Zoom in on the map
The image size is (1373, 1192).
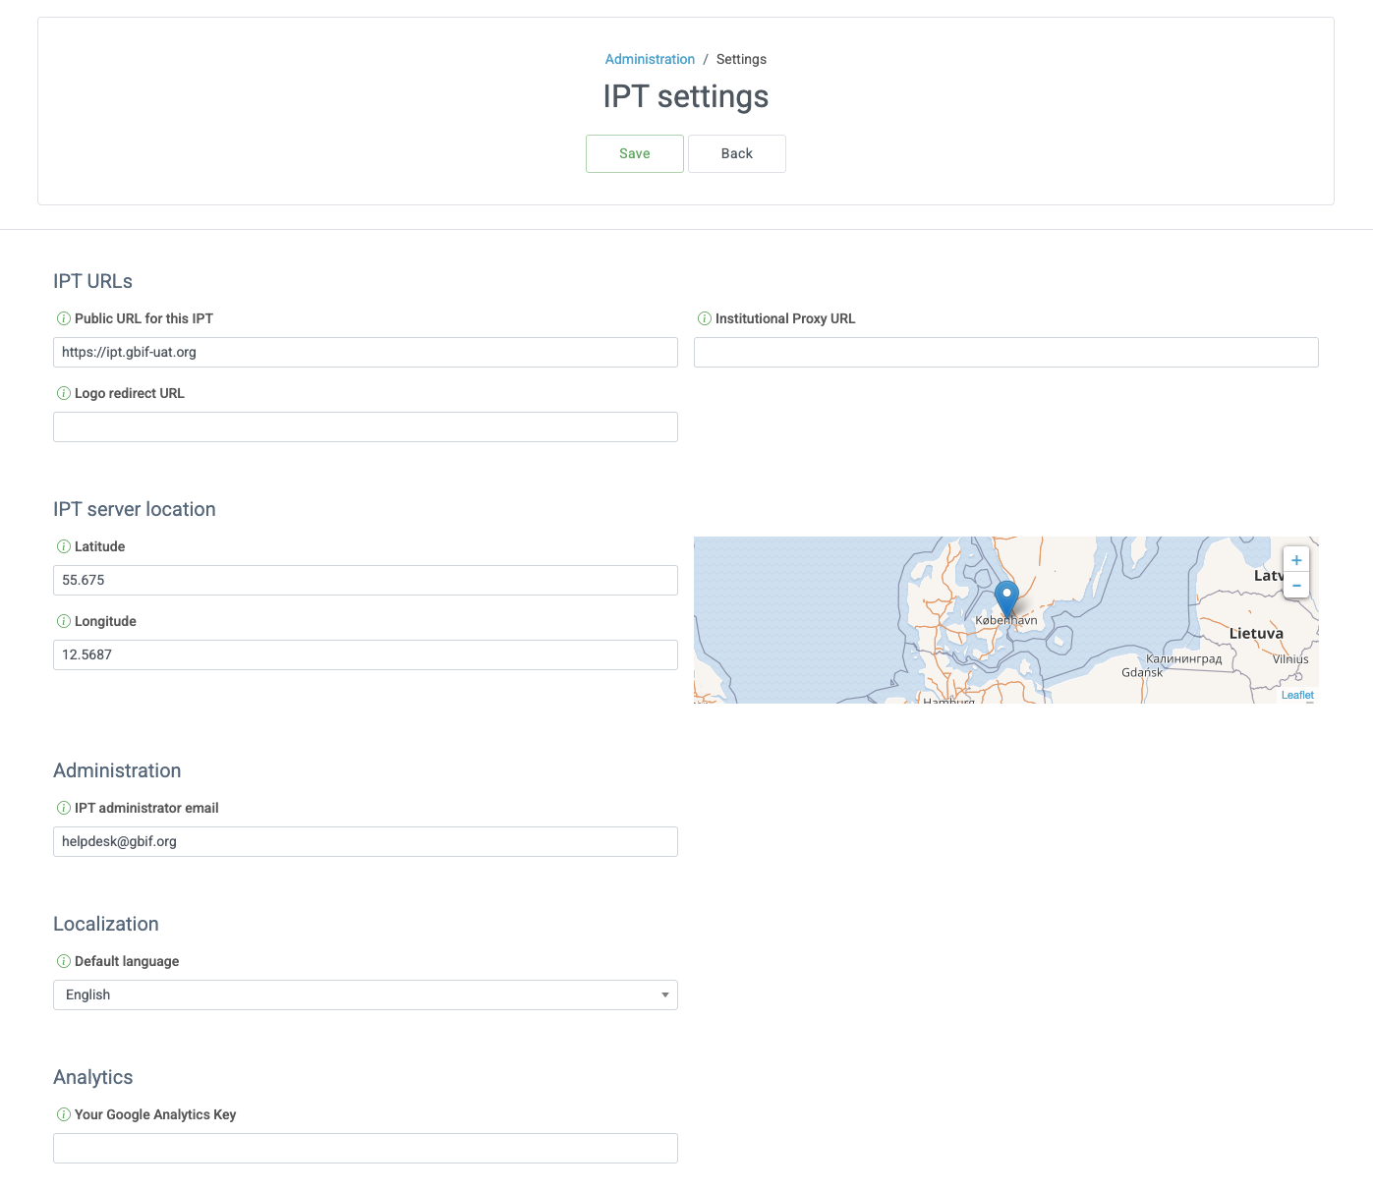click(x=1296, y=560)
